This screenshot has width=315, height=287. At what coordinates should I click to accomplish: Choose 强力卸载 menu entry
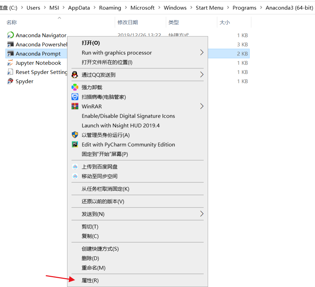138,87
